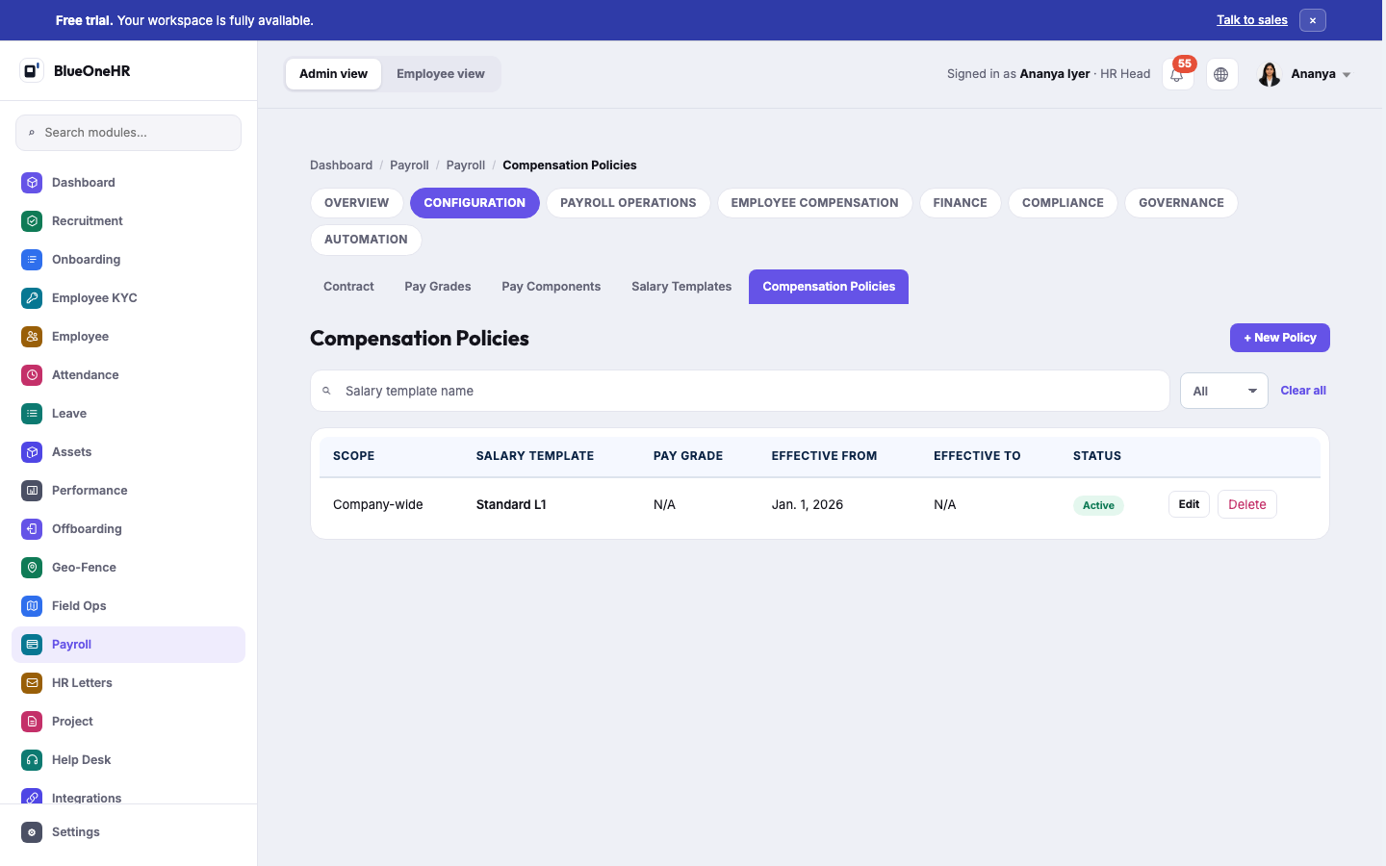Open the HR Letters envelope icon
This screenshot has height=866, width=1386.
(32, 683)
